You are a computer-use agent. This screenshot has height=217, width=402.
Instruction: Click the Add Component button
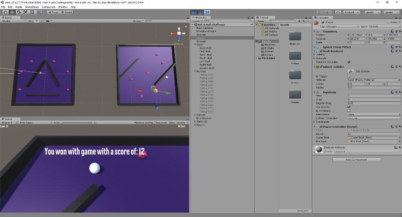tap(356, 160)
